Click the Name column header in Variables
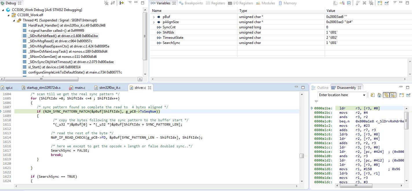Image resolution: width=412 pixels, height=191 pixels. pyautogui.click(x=194, y=11)
